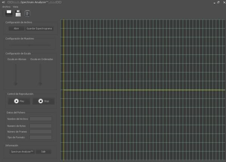
Task: Minimize the Spectrum Analyzer window
Action: [x=214, y=3]
